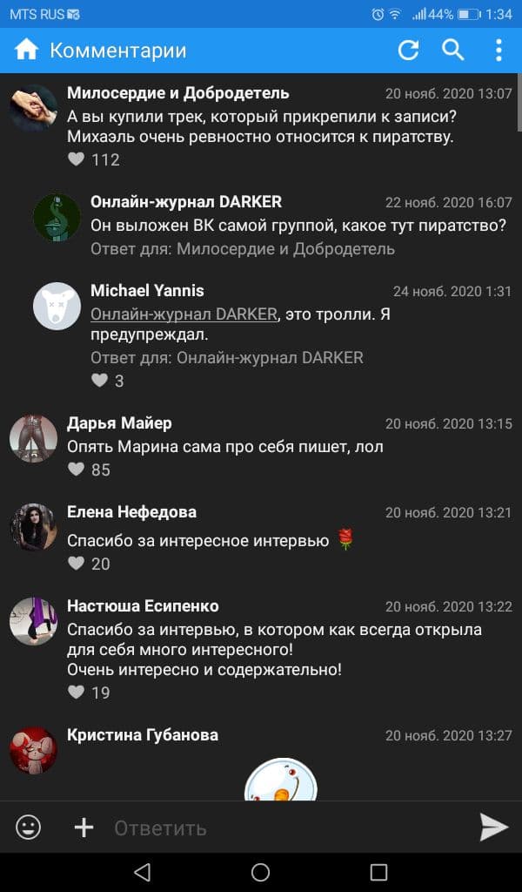Like the comment with 112 likes

pos(76,159)
